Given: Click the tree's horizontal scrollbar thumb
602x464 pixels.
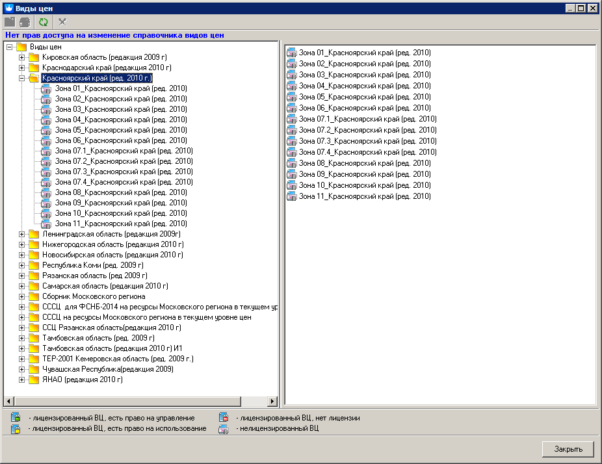Looking at the screenshot, I should 127,402.
